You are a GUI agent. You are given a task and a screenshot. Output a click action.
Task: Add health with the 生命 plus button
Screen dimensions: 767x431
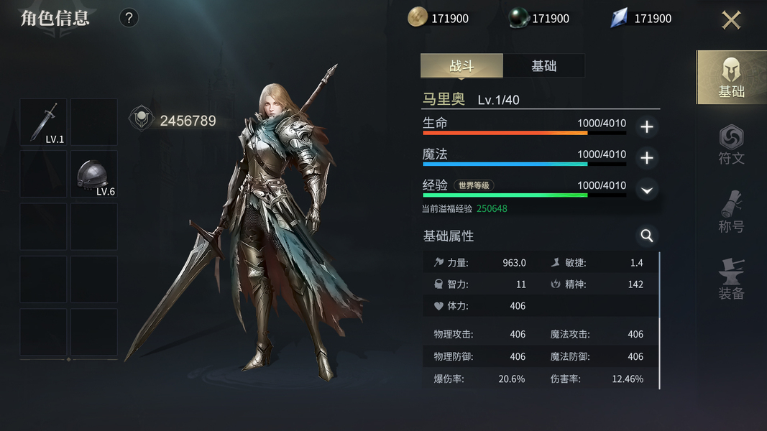(x=647, y=127)
